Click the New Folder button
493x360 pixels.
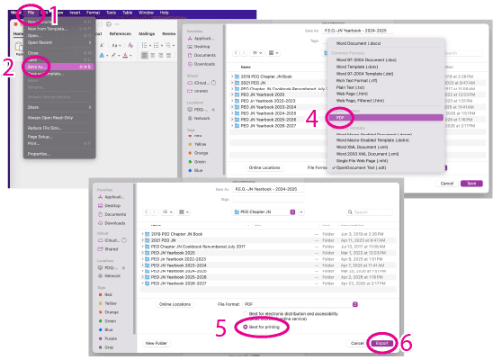pyautogui.click(x=157, y=343)
